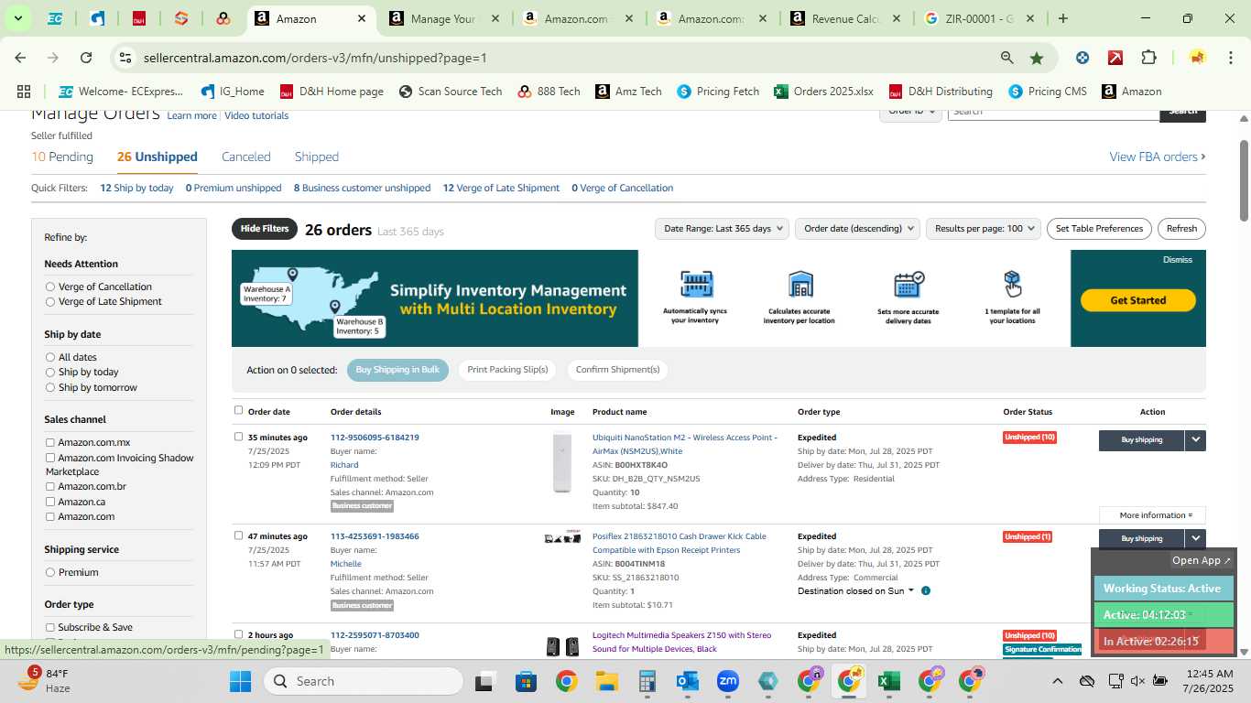
Task: Check the Amazon.com.mx sales channel box
Action: click(x=50, y=442)
